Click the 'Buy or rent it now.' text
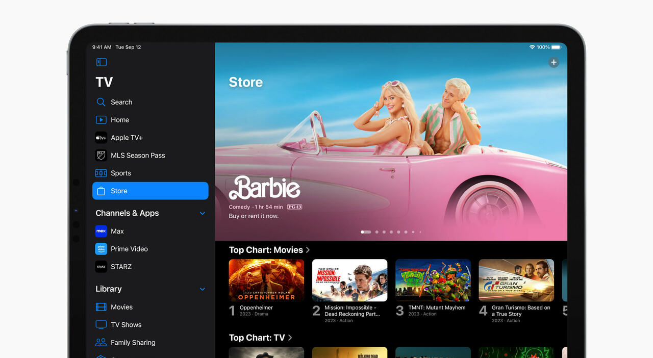 click(254, 216)
